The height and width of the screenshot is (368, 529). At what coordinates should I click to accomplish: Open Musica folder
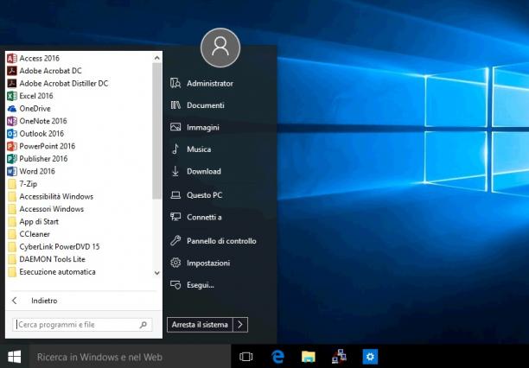tap(191, 149)
